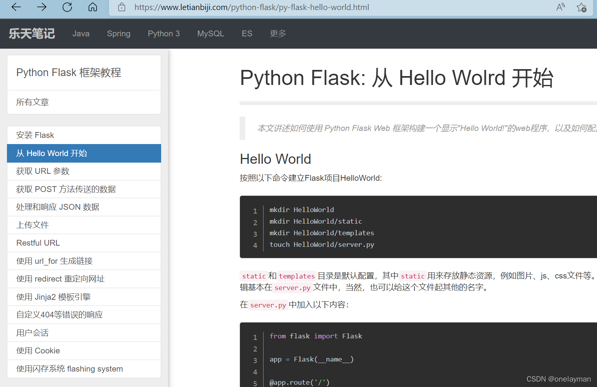Expand the 更多 navbar menu
The height and width of the screenshot is (387, 597).
pos(278,34)
